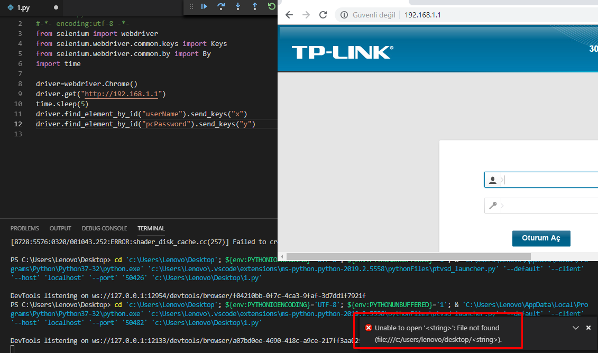Click the "pcPassword" string in the code
The width and height of the screenshot is (598, 353).
coord(166,124)
